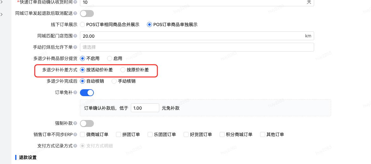
Task: Click help icon next to 支付方式记录方式
Action: coord(75,146)
